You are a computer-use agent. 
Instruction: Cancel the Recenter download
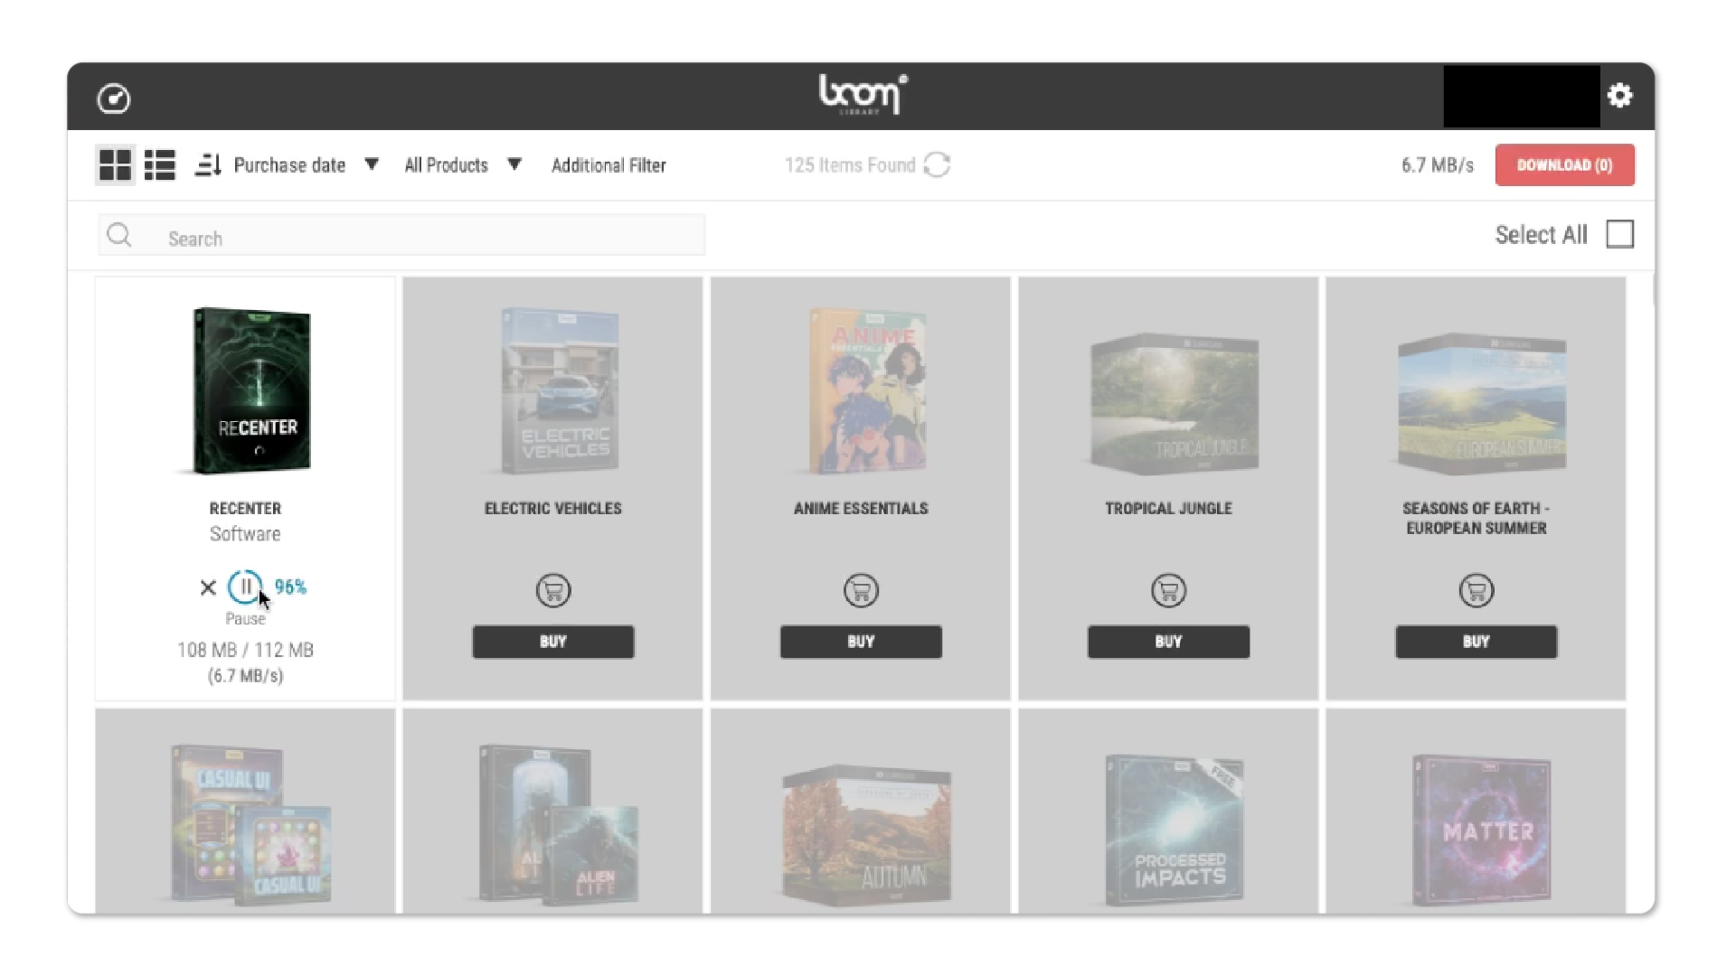click(208, 587)
